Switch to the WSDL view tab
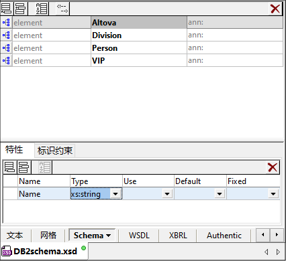This screenshot has height=261, width=286. point(139,236)
